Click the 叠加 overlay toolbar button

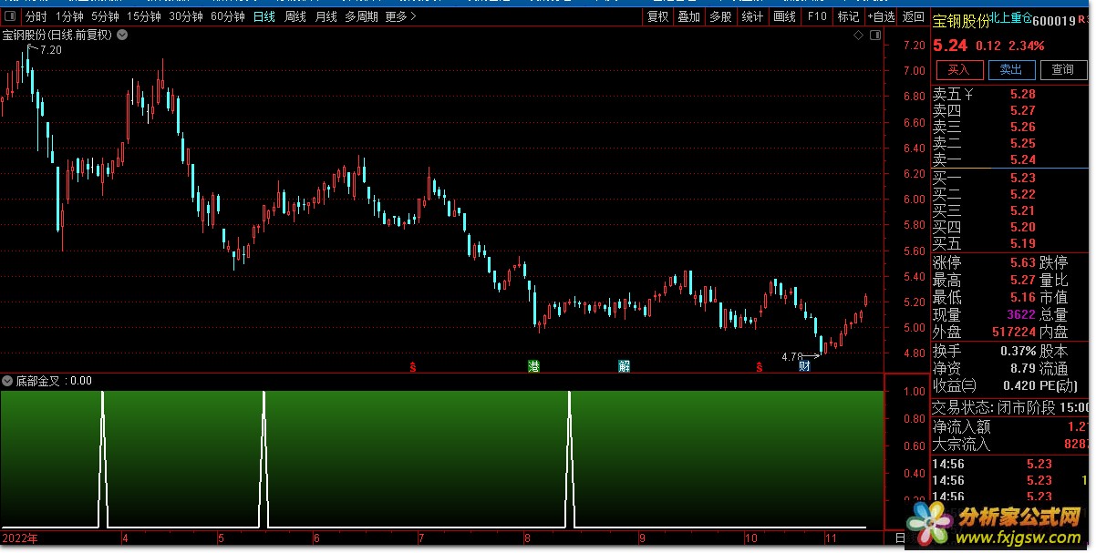click(x=689, y=16)
